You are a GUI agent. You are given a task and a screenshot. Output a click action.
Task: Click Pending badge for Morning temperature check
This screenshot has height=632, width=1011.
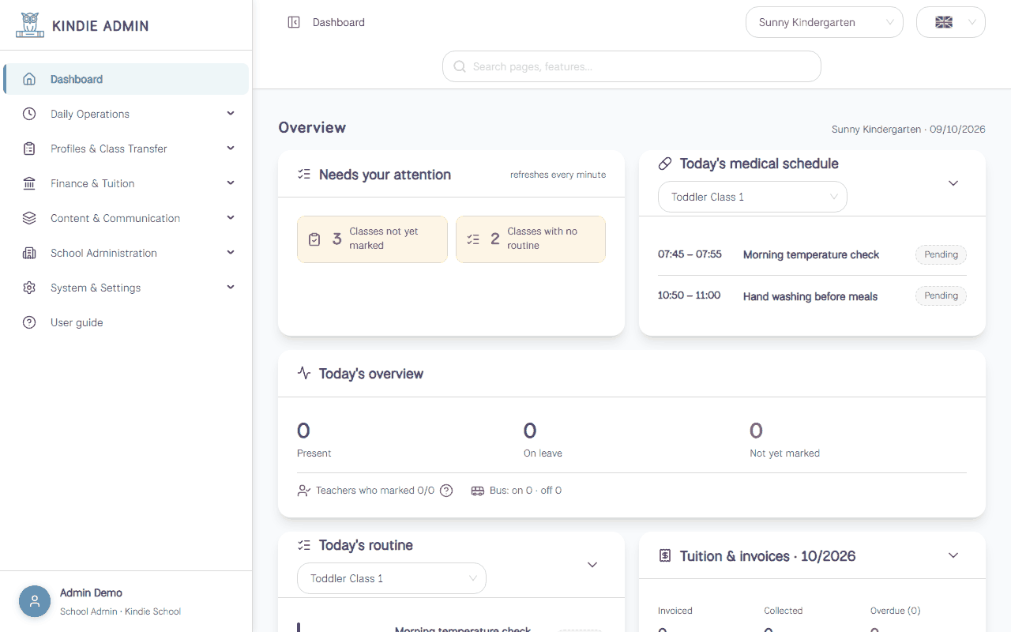coord(941,254)
